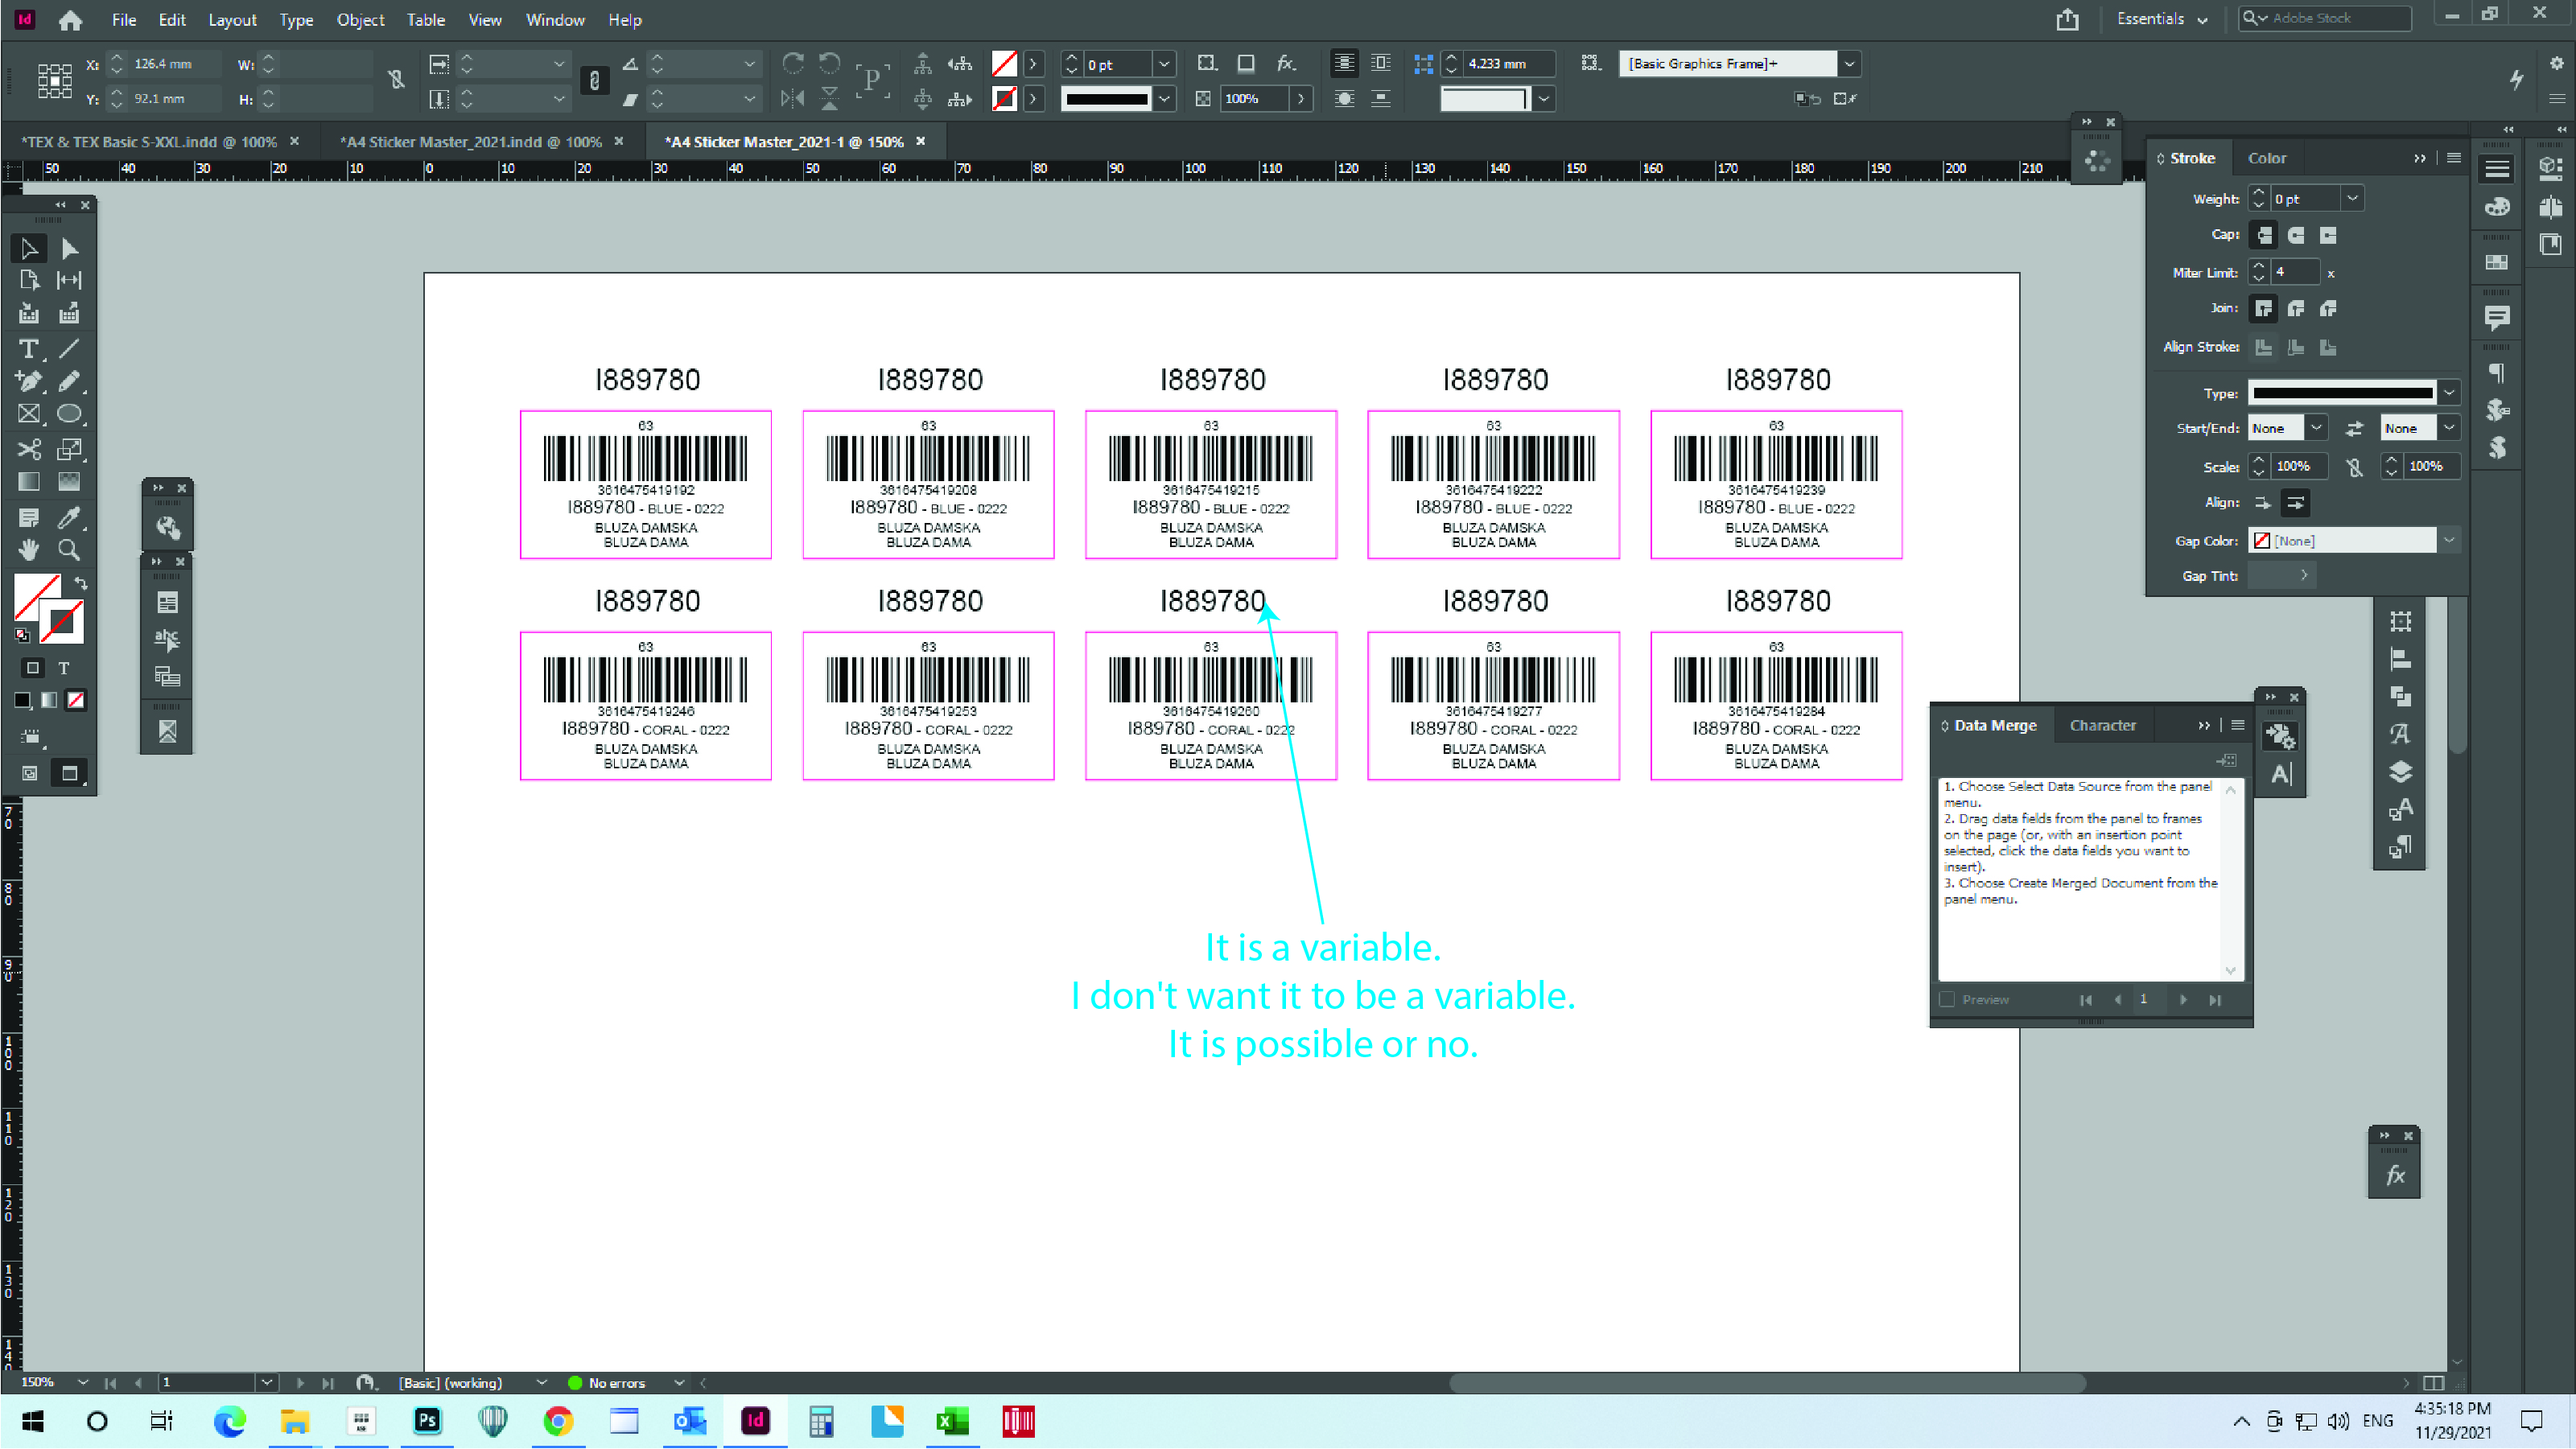Click the Rectangle Frame tool
Image resolution: width=2576 pixels, height=1449 pixels.
tap(28, 414)
